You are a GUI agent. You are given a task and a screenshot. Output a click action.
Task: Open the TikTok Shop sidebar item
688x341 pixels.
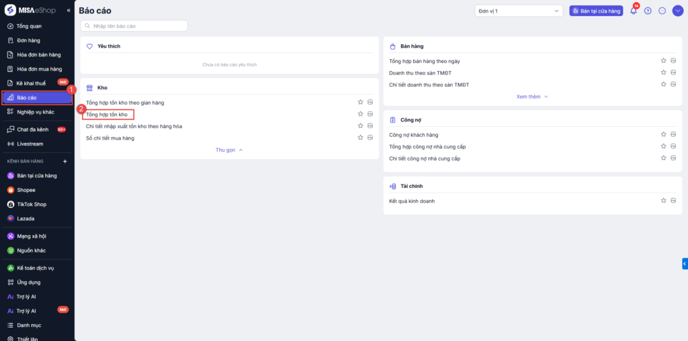pyautogui.click(x=31, y=204)
